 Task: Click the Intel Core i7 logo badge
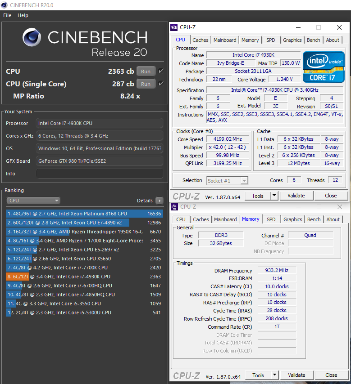[x=324, y=67]
